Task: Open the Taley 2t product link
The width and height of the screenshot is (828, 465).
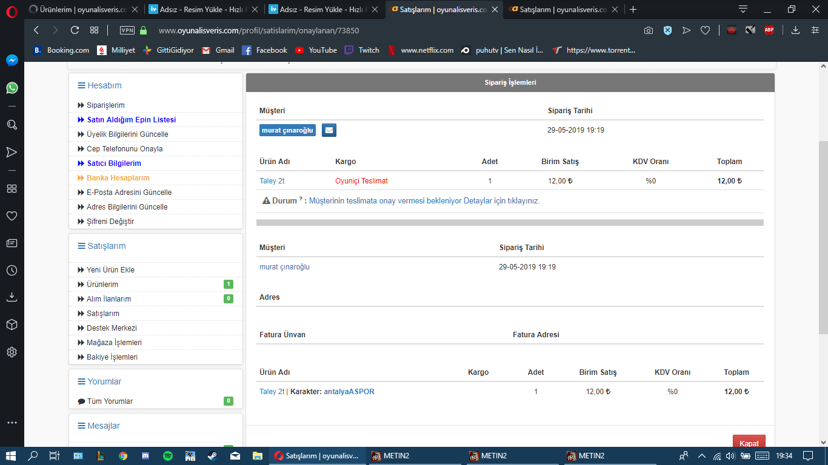Action: tap(272, 180)
